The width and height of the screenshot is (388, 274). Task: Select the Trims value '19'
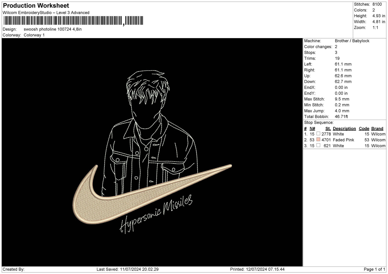(x=337, y=59)
